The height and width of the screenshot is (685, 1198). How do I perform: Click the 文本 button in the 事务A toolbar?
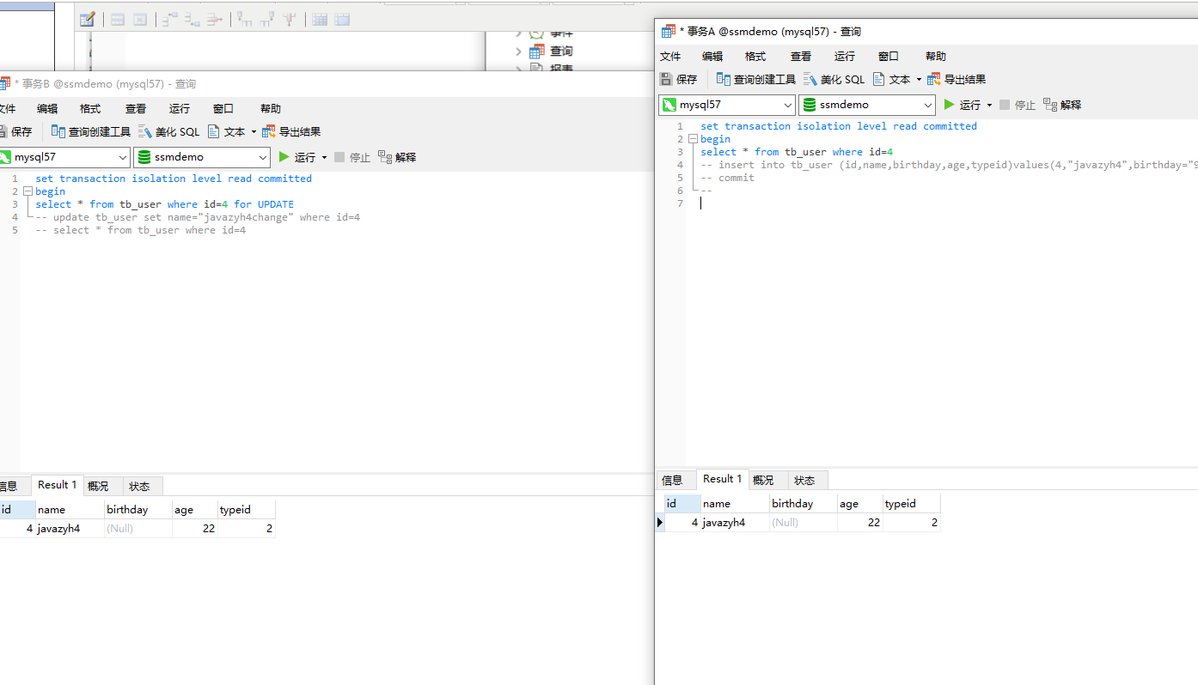(891, 79)
